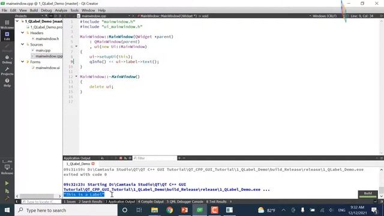Click the Build progress indicator
This screenshot has width=384, height=216.
click(368, 194)
